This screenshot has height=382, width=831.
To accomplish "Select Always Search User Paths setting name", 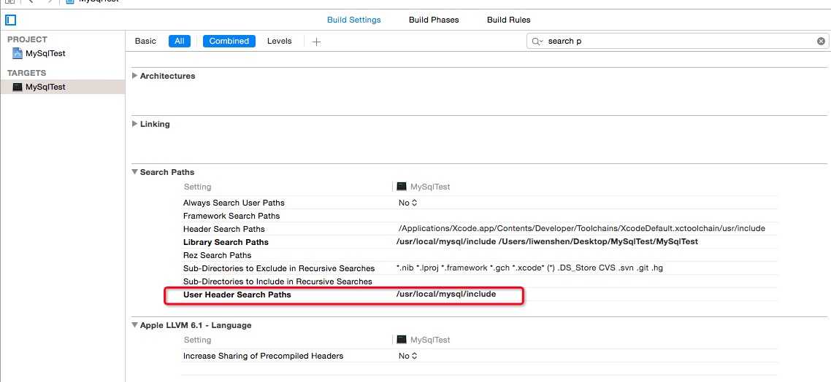I will coord(234,203).
